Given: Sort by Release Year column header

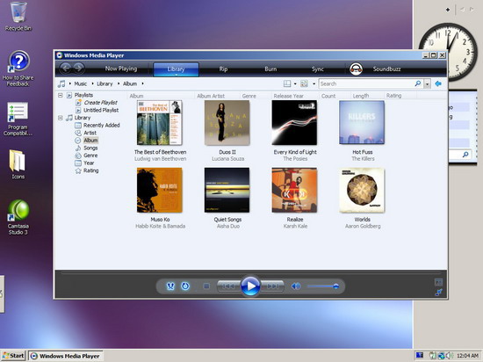Looking at the screenshot, I should 289,96.
